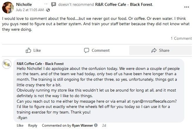Open R&R Coffee Cafe round logo avatar
The height and width of the screenshot is (129, 196).
(7, 64)
